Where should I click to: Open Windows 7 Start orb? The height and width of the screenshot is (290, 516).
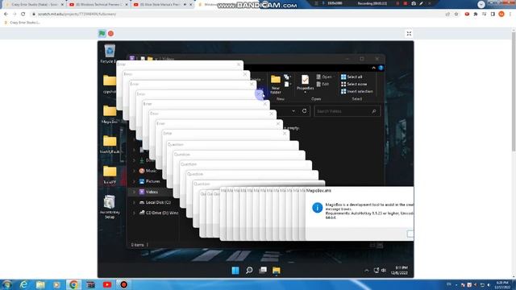pos(6,284)
